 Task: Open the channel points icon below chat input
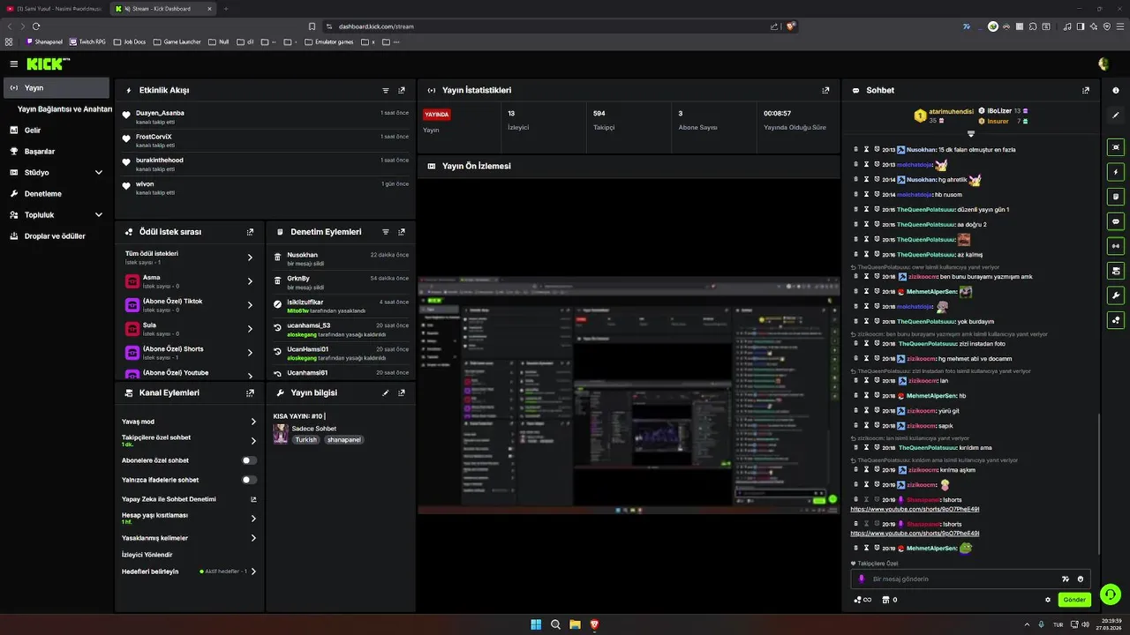tap(863, 600)
